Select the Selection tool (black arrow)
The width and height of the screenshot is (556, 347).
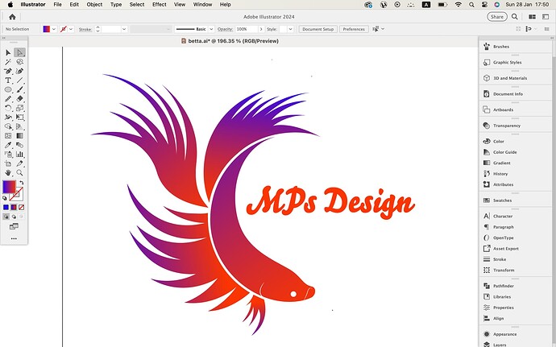click(x=8, y=53)
